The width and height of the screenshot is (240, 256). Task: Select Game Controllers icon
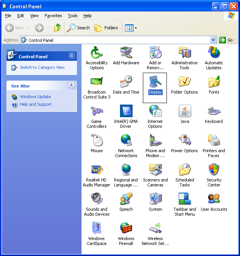tap(96, 111)
